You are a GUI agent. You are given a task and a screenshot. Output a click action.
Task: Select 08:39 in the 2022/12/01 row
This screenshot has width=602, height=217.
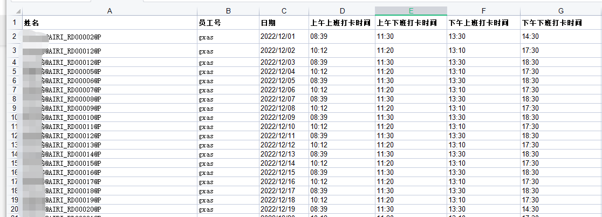point(342,37)
